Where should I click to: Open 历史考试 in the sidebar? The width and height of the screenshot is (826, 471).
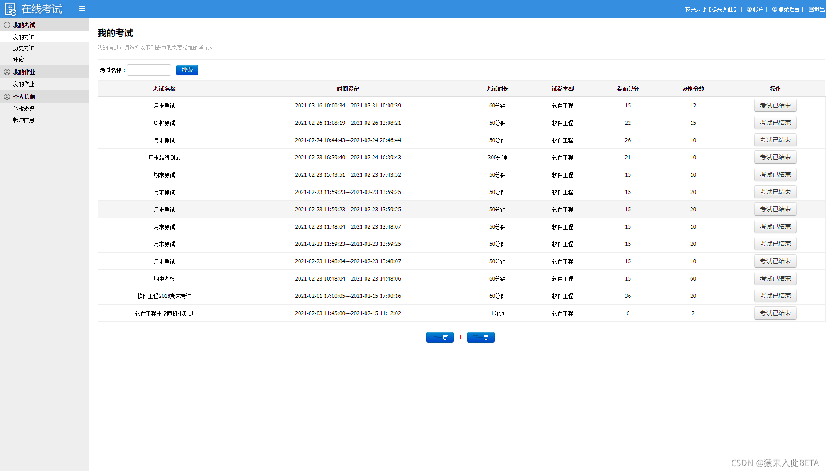24,48
